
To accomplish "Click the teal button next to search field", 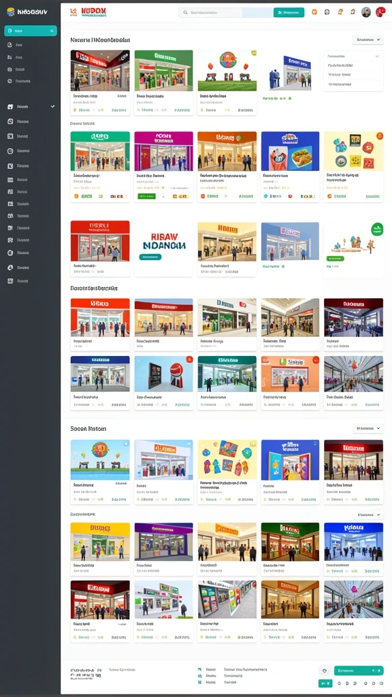I will coord(289,12).
